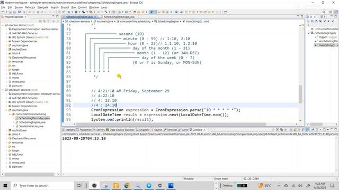Open the Refactor menu
Image resolution: width=339 pixels, height=190 pixels.
click(30, 7)
